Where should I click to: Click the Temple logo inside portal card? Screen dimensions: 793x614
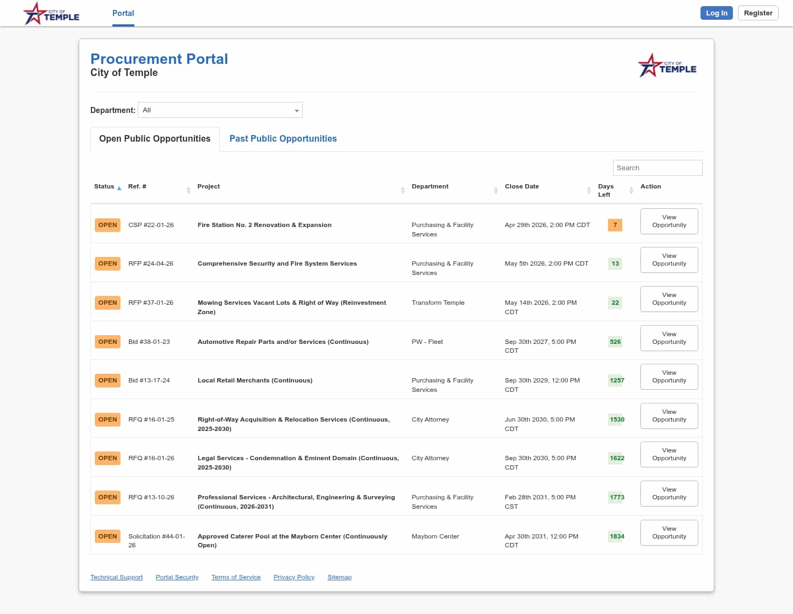tap(667, 66)
